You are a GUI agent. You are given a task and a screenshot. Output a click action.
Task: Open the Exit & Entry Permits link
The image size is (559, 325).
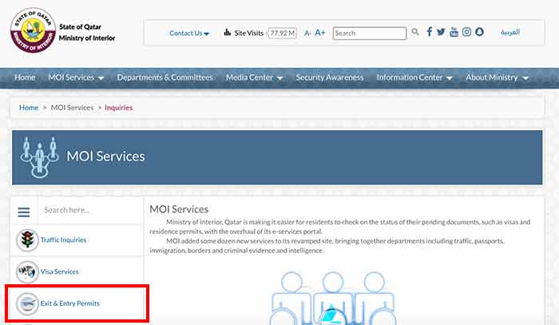click(x=70, y=303)
